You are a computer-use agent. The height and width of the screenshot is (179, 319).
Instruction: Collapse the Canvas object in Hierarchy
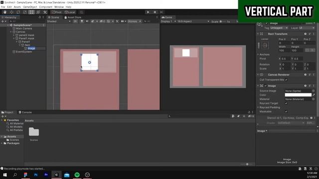(11, 32)
